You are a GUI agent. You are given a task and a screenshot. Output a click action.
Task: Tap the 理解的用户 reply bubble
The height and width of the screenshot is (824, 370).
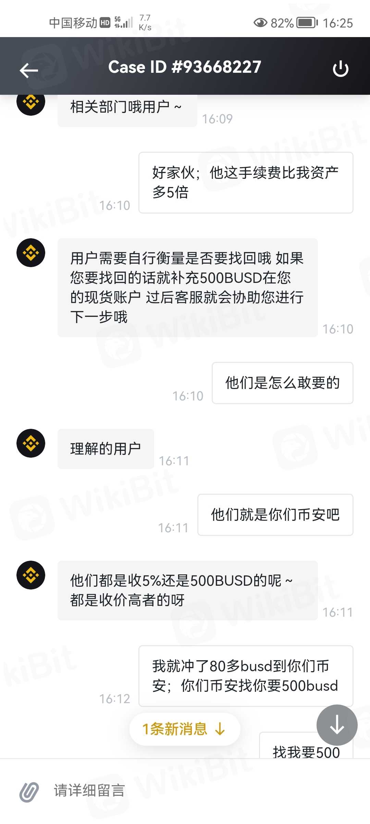click(106, 449)
